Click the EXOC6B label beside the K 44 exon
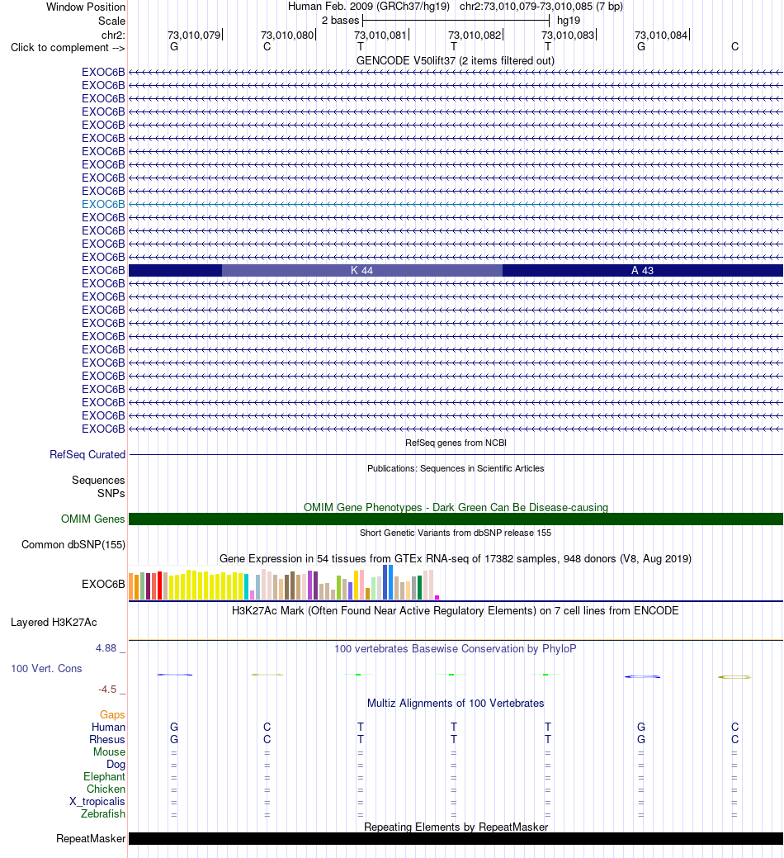The height and width of the screenshot is (858, 784). point(103,270)
